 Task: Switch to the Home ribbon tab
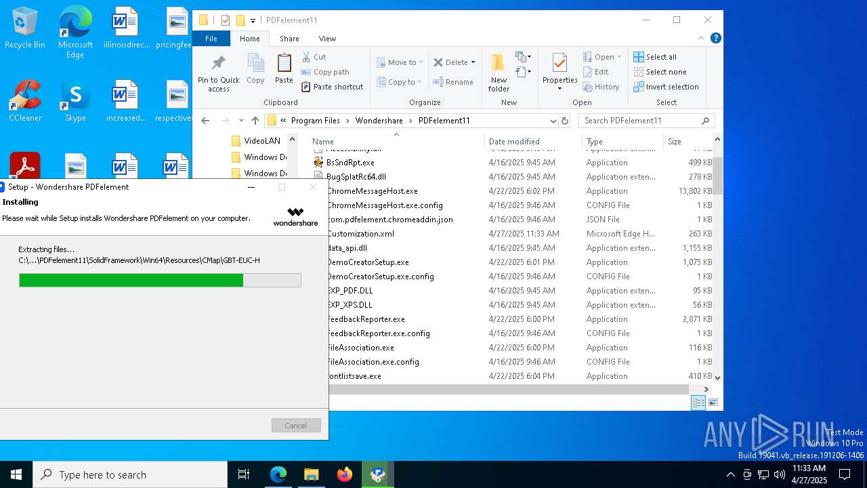(x=250, y=39)
